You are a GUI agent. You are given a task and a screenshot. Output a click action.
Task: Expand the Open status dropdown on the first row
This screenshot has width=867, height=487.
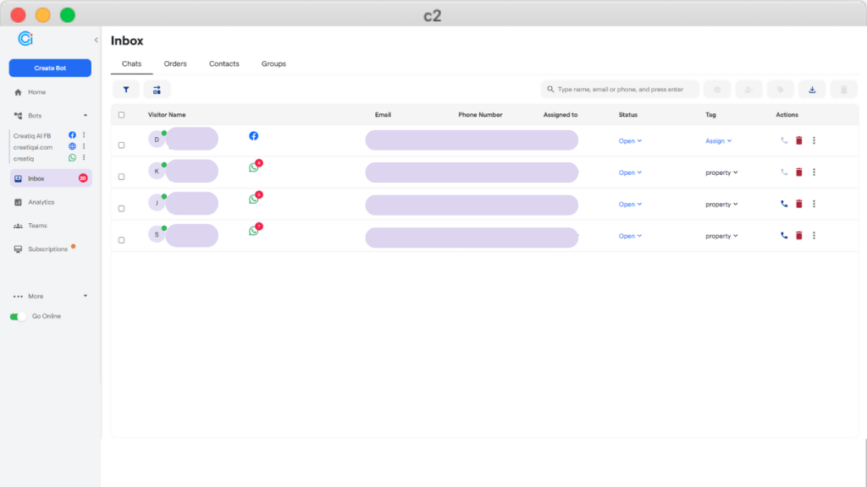click(628, 140)
